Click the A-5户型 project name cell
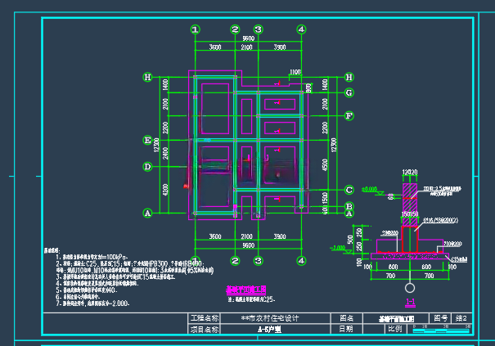The image size is (495, 346). (276, 329)
